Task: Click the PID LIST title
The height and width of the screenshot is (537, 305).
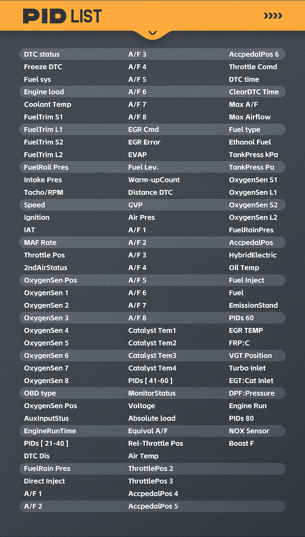Action: point(63,16)
